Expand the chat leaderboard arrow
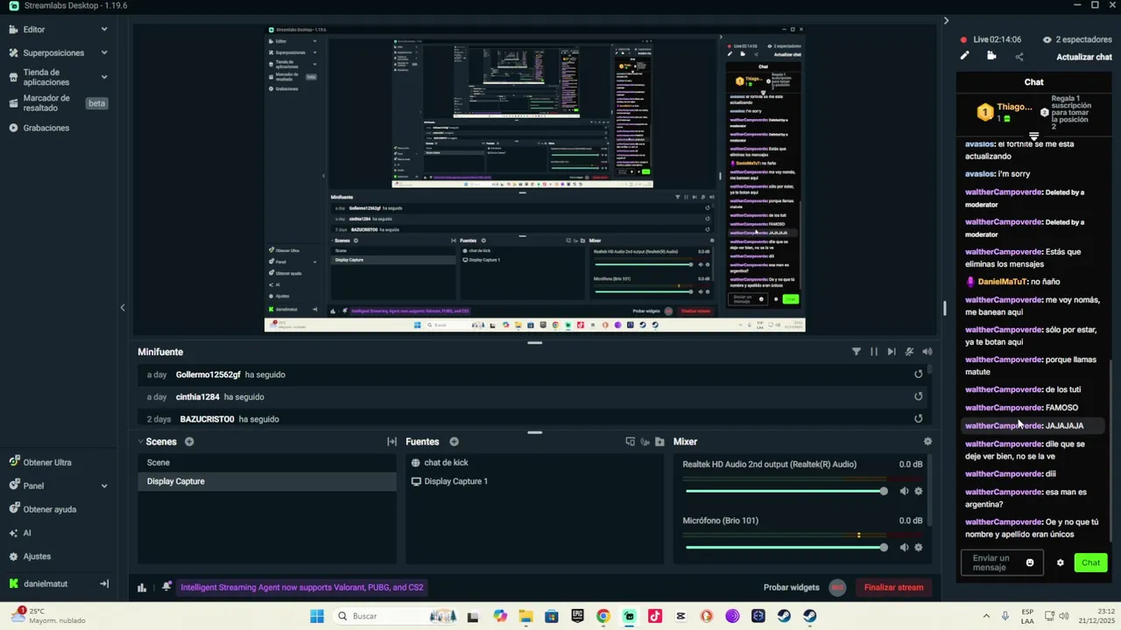The image size is (1121, 630). click(x=1033, y=136)
